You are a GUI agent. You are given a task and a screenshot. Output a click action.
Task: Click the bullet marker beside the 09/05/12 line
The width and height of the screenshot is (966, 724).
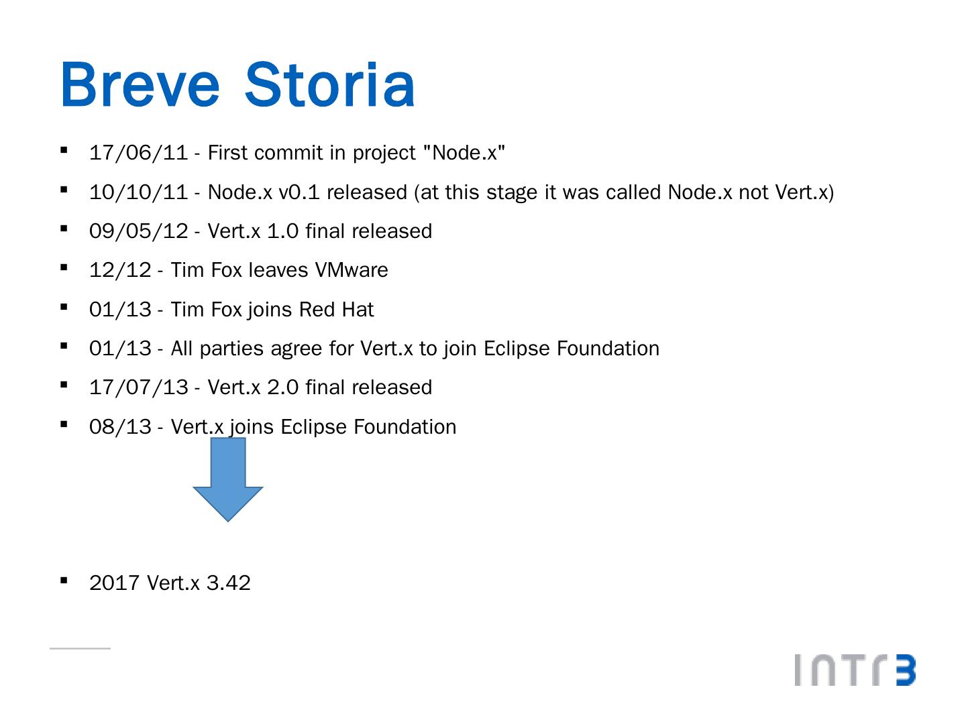click(x=64, y=229)
